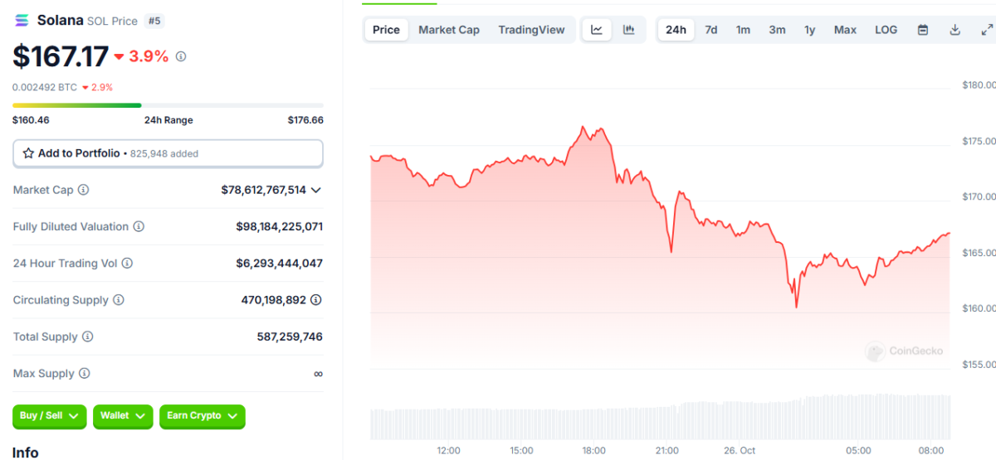996x460 pixels.
Task: Click the 24h range progress bar
Action: 168,105
